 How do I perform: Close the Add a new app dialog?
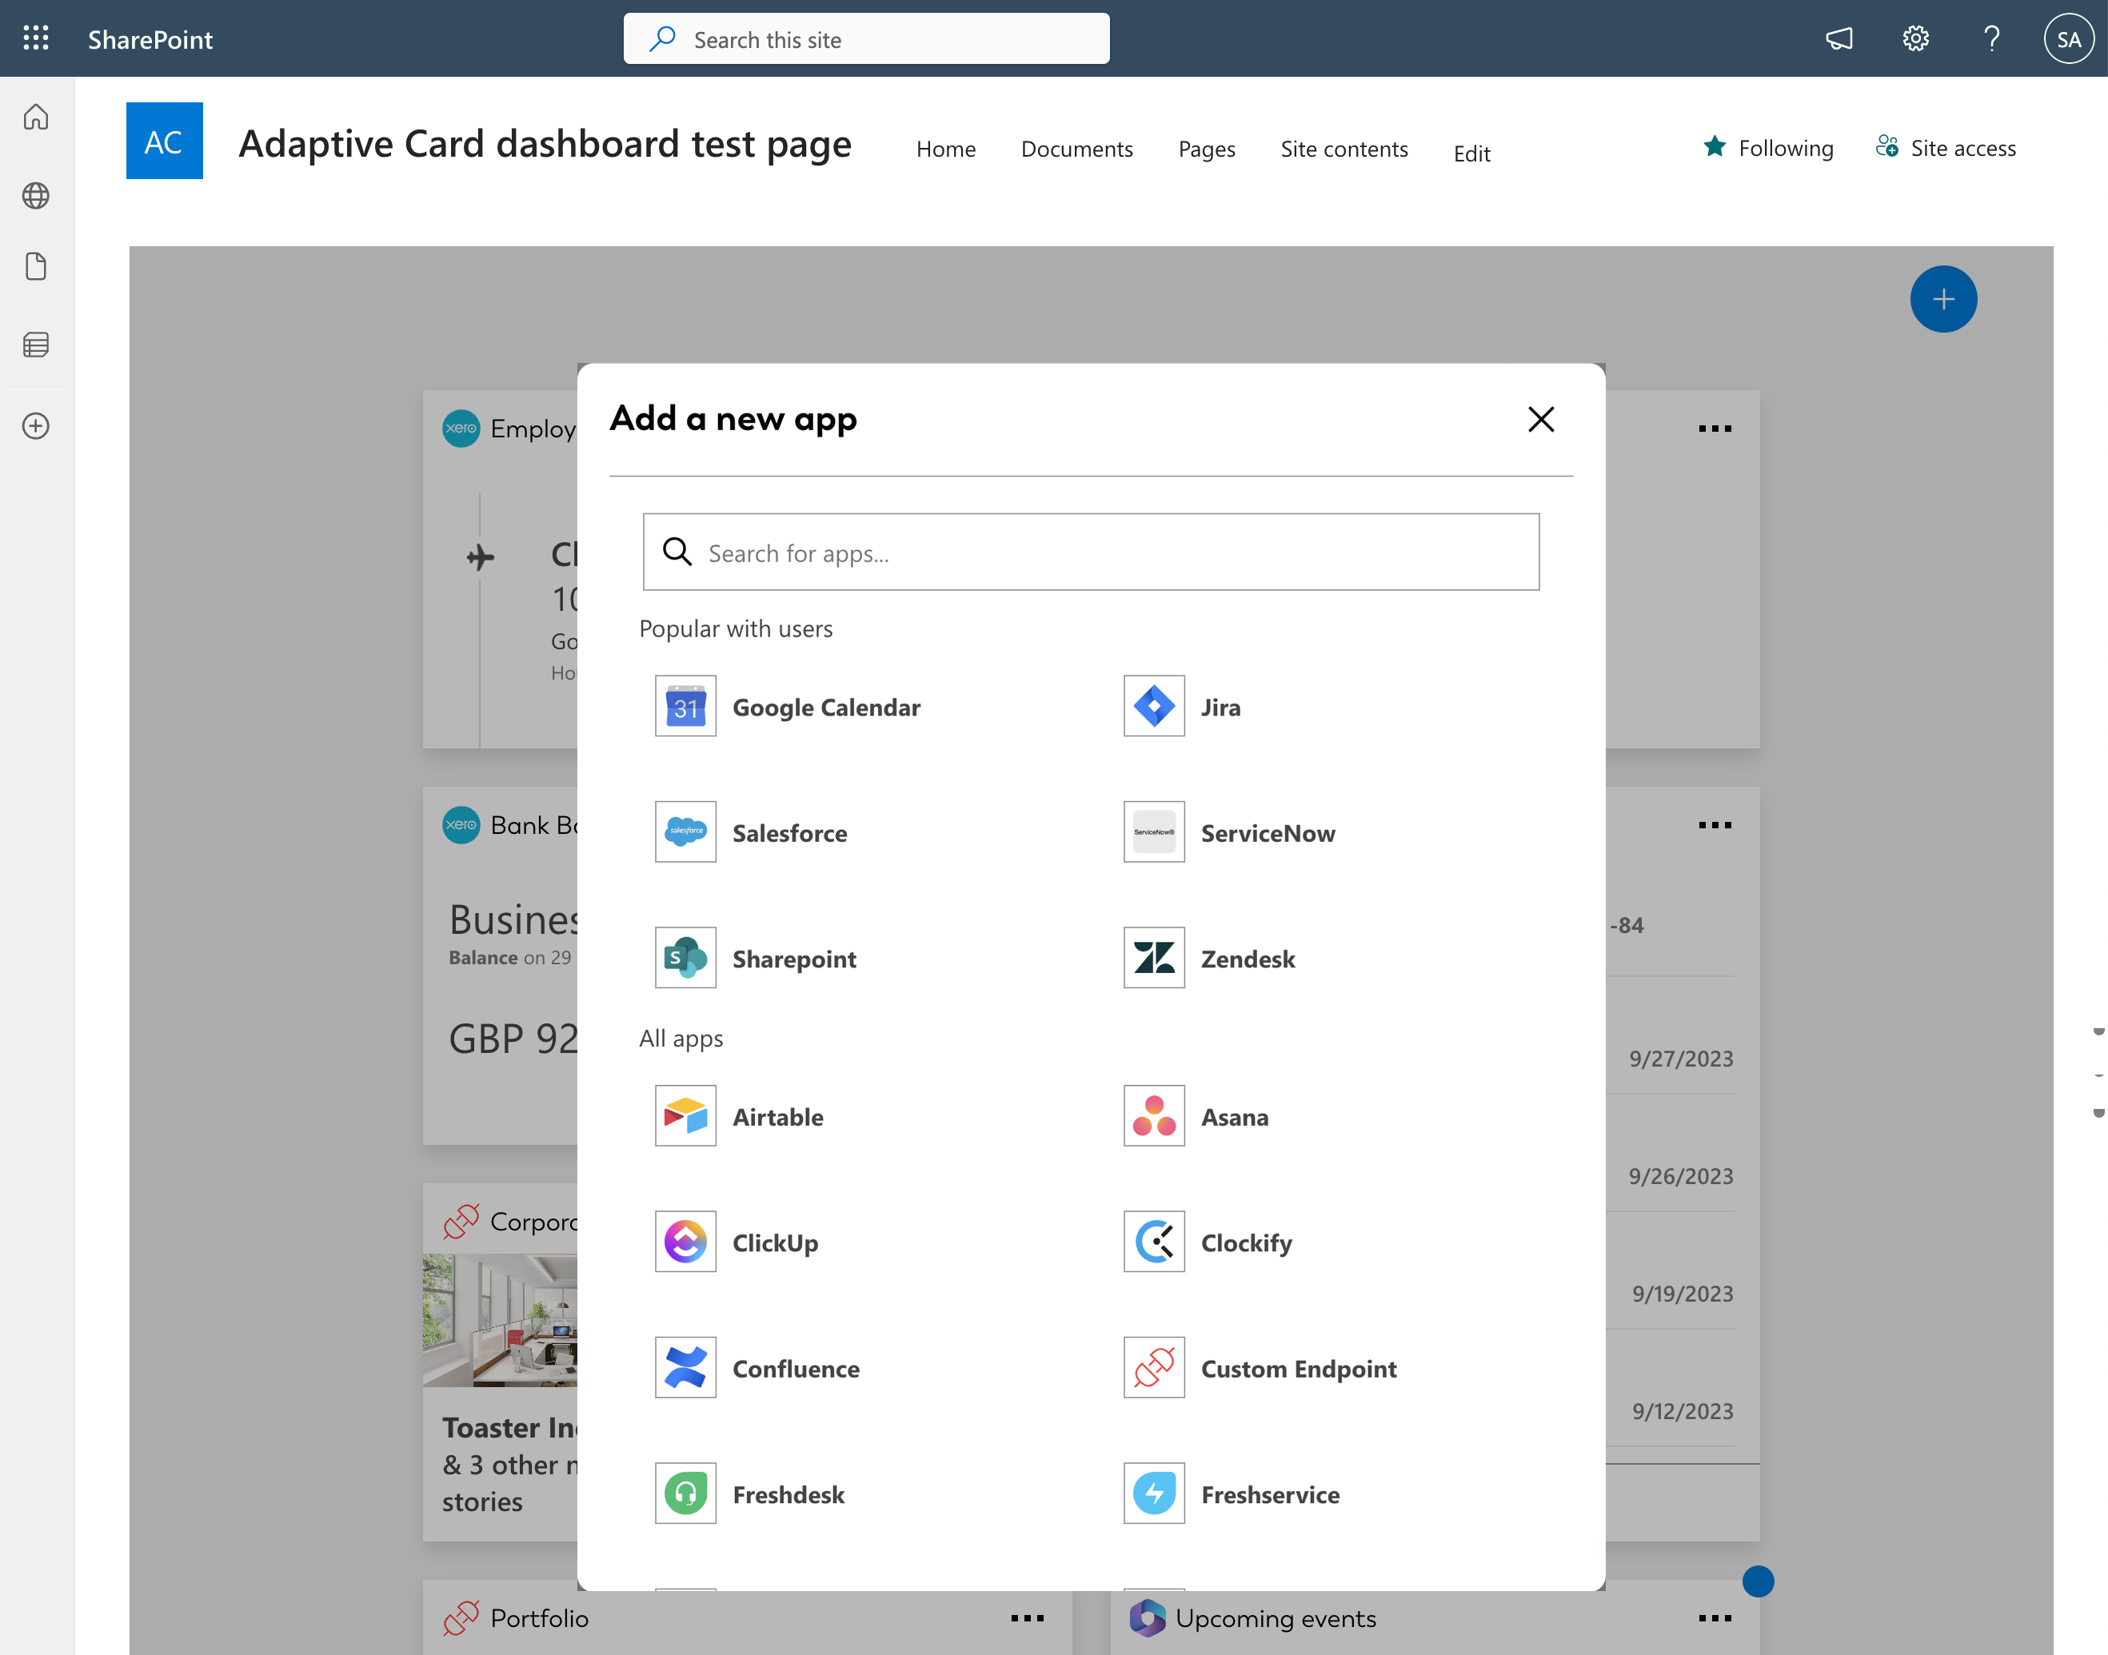coord(1540,420)
